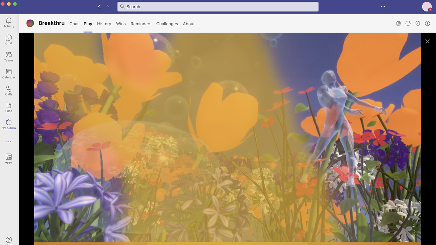Open Calls from the sidebar
This screenshot has width=436, height=245.
coord(9,91)
